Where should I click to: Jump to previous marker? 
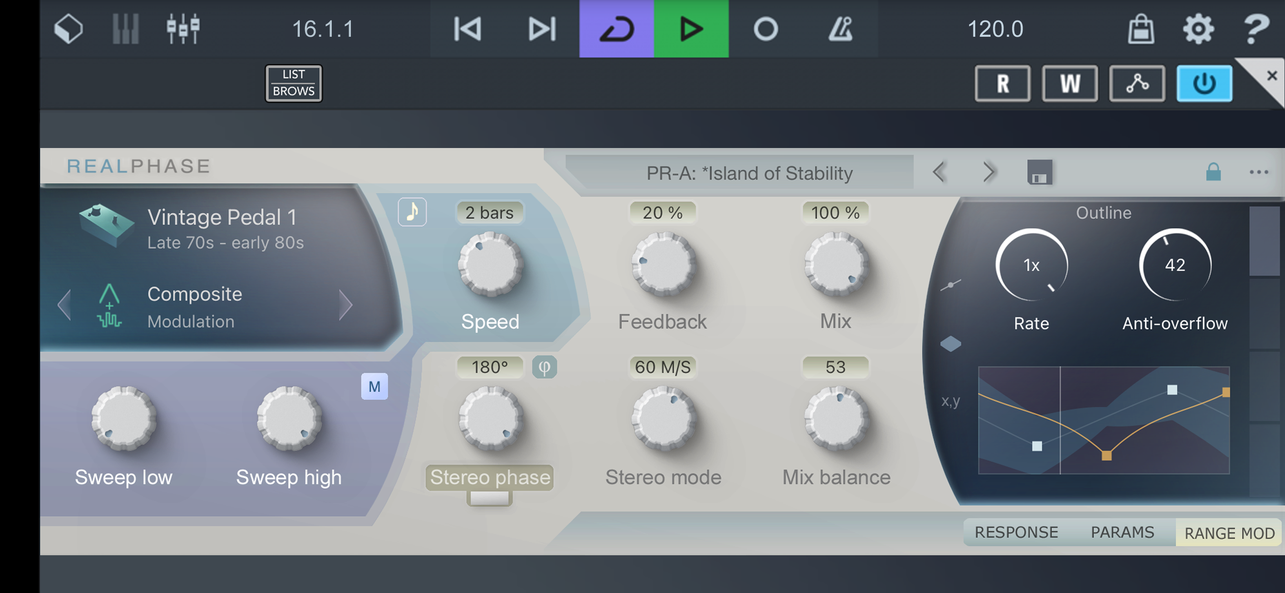468,29
